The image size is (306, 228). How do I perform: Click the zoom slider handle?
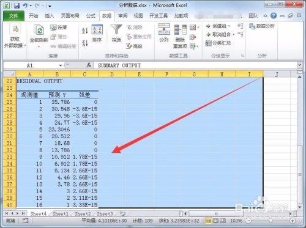point(271,221)
